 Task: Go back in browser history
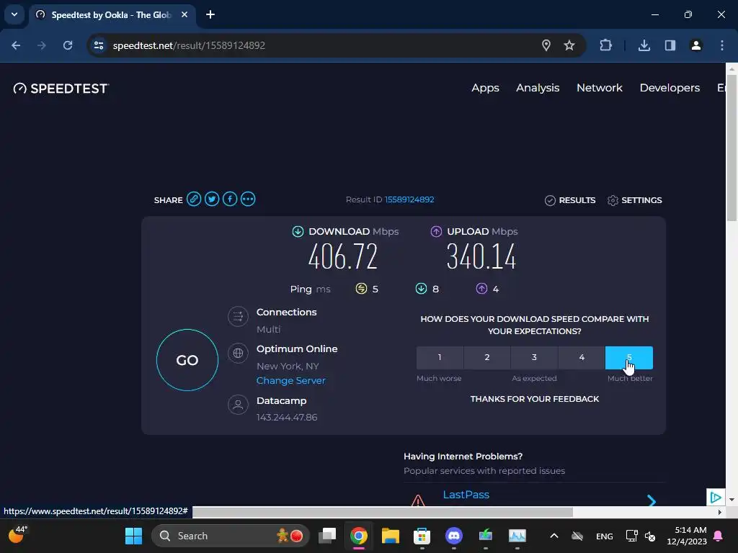point(16,45)
